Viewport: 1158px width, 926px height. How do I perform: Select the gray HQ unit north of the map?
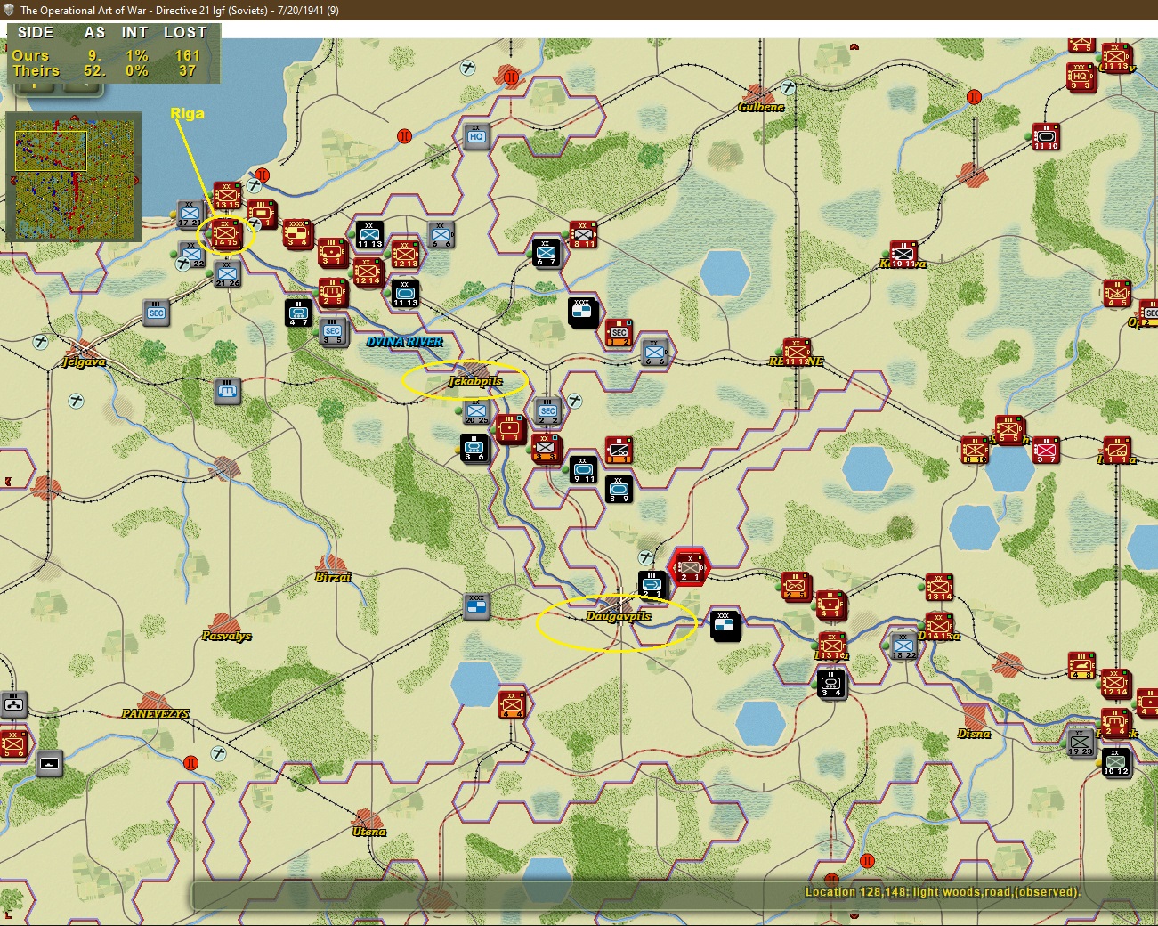pos(476,136)
